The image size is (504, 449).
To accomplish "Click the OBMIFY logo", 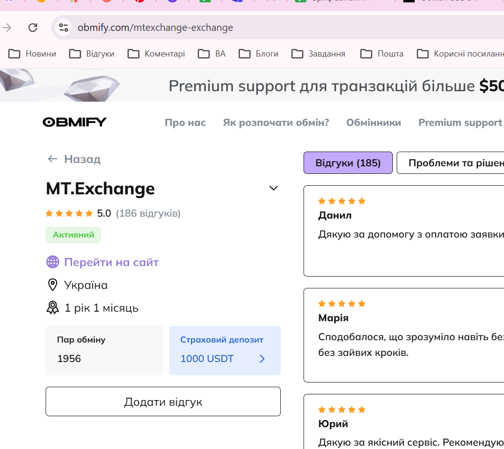I will click(75, 123).
